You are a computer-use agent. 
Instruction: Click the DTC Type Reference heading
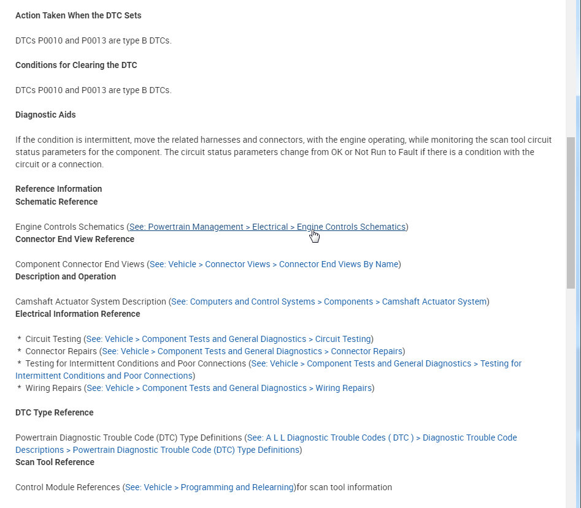point(55,412)
